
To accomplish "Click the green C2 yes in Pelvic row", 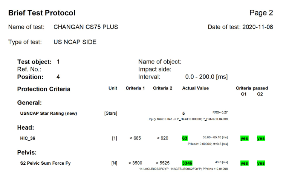I will [261, 163].
